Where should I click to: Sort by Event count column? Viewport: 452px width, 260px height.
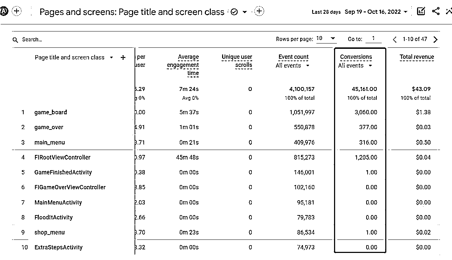[293, 57]
